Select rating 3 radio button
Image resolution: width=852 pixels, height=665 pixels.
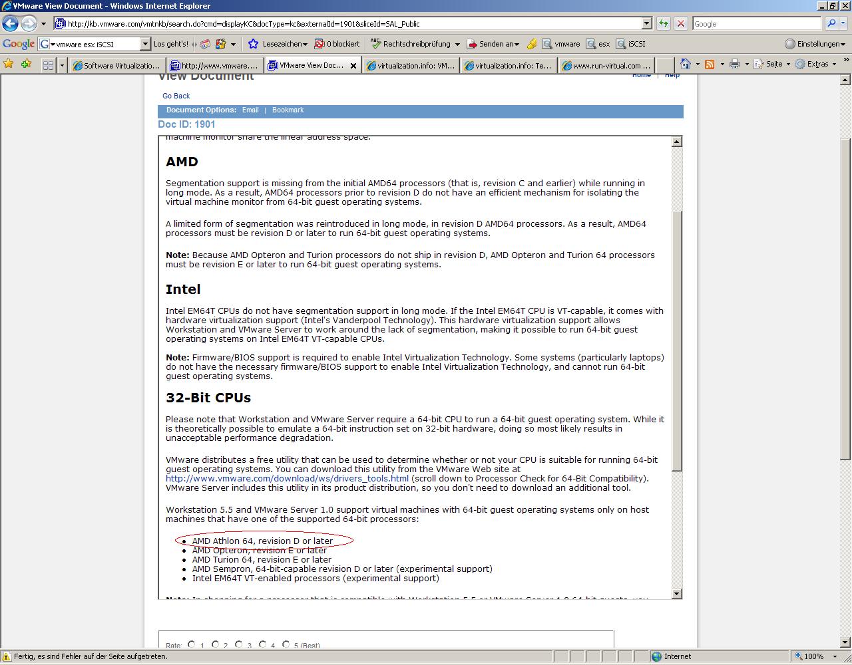coord(238,644)
